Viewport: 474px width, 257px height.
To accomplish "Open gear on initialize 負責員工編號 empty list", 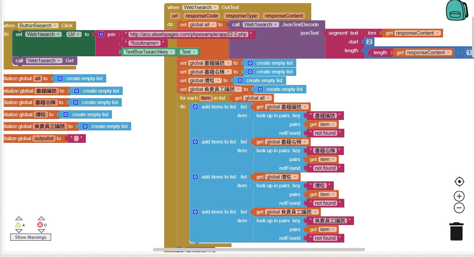I will [85, 126].
